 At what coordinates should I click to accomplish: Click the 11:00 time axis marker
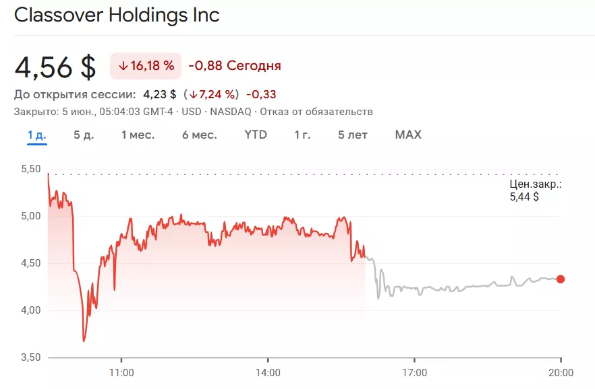(x=121, y=372)
